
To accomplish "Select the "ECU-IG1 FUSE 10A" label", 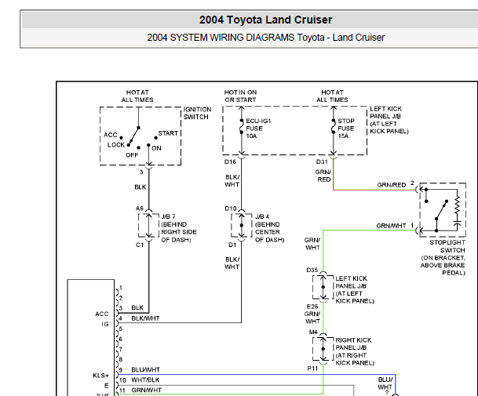I will point(258,129).
